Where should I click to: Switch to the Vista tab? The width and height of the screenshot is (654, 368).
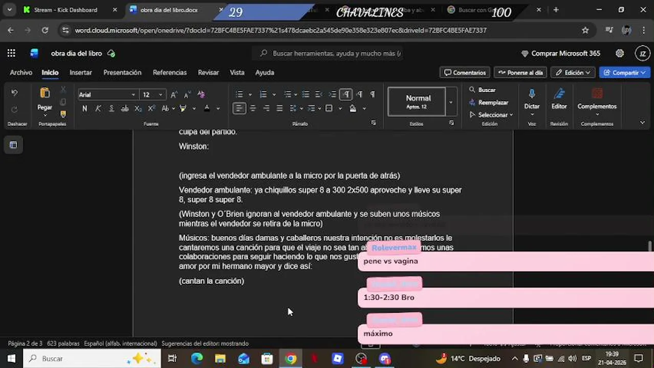pos(237,73)
